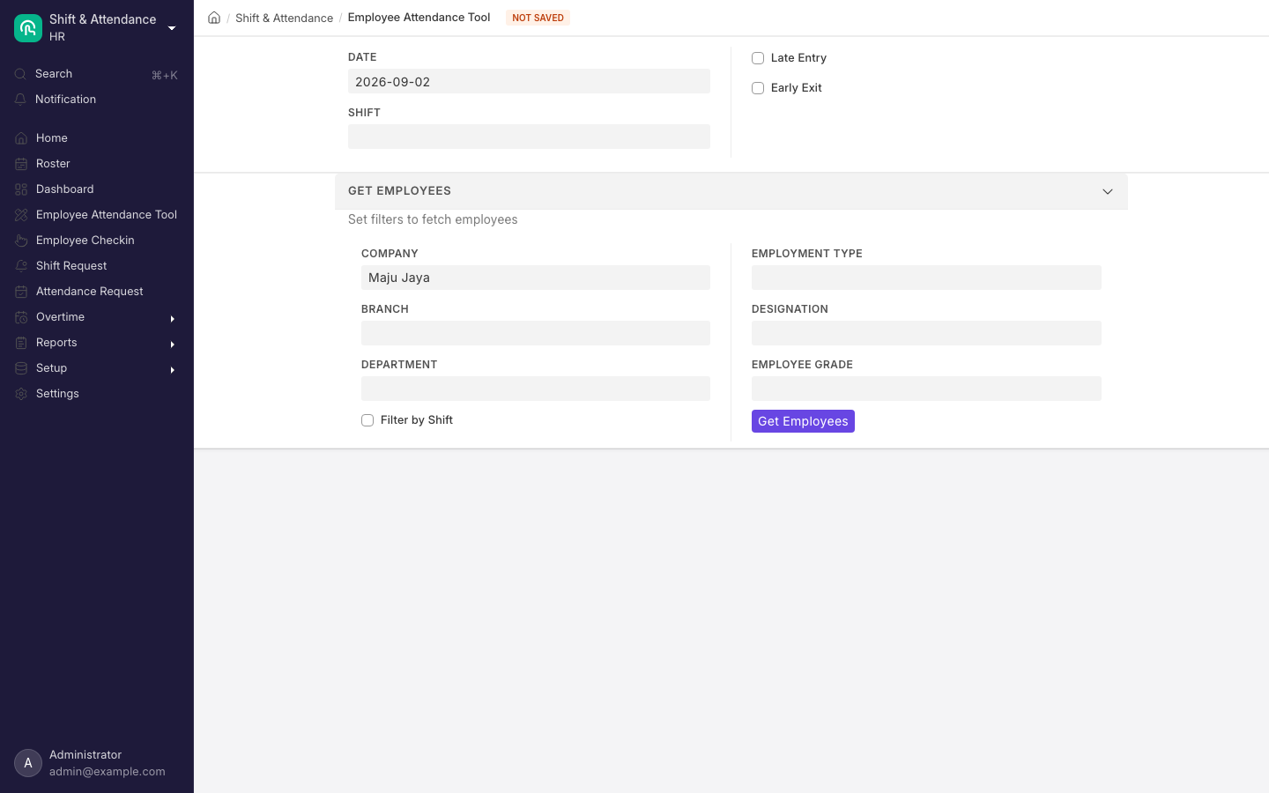Click the Notification bell icon
Image resolution: width=1269 pixels, height=793 pixels.
[20, 100]
